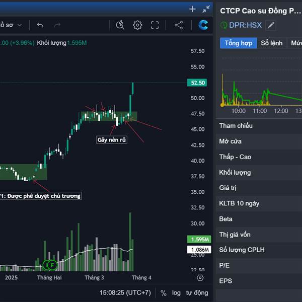Click the time display 15:08:25 (UTC+7)
This screenshot has width=302, height=302.
pos(125,293)
